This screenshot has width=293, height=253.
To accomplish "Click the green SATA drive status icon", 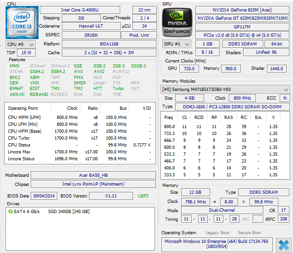I will 10,212.
